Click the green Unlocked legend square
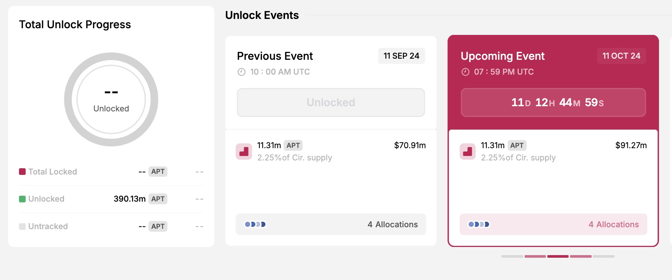Screen dimensions: 672x280 coord(22,199)
